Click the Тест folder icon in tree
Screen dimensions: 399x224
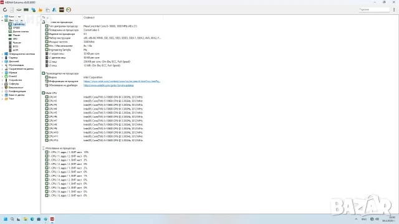point(6,98)
